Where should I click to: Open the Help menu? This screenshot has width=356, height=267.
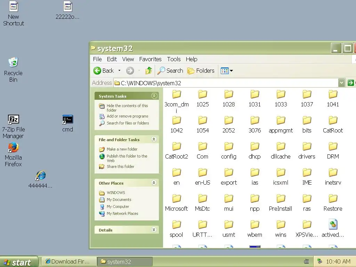pyautogui.click(x=192, y=59)
